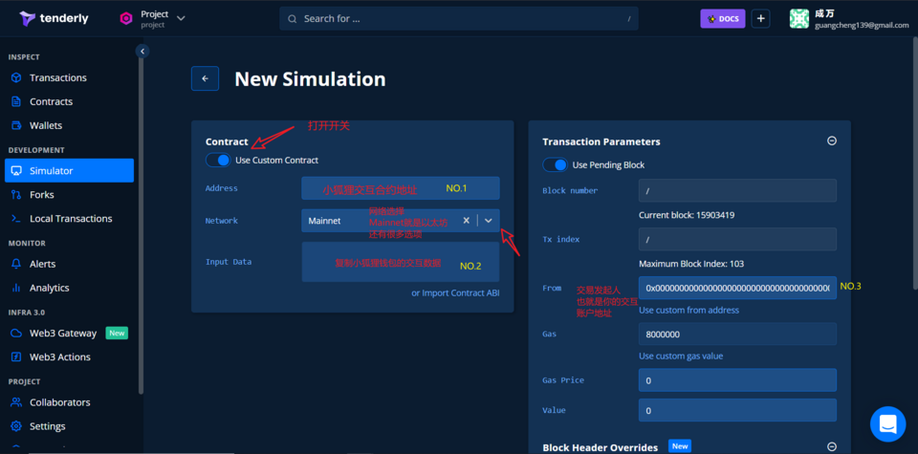Open Local Transactions in sidebar
The height and width of the screenshot is (454, 918).
point(69,219)
